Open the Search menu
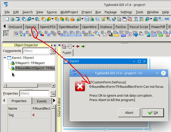Viewport: 171px width, 132px height. [27, 12]
